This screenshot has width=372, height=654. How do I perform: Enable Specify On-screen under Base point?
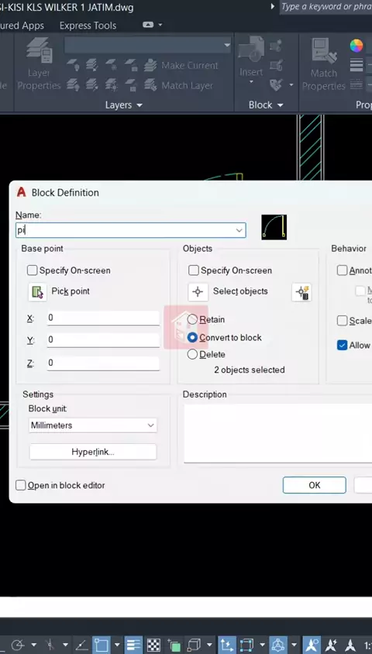pyautogui.click(x=32, y=270)
